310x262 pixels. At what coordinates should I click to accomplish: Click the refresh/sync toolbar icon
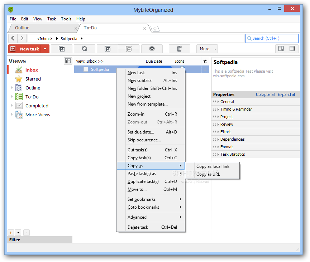[85, 49]
